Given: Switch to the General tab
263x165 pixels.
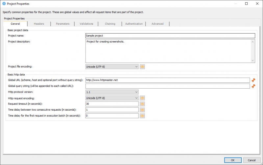Looking at the screenshot, I should tap(15, 24).
